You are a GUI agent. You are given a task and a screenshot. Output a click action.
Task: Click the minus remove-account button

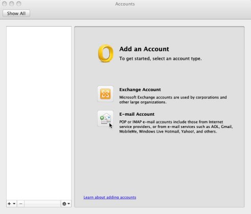20,204
